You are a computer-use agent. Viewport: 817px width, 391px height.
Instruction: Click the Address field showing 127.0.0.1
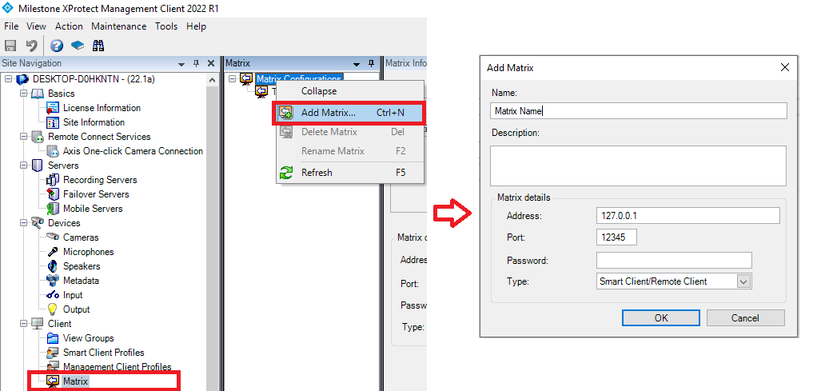point(687,215)
